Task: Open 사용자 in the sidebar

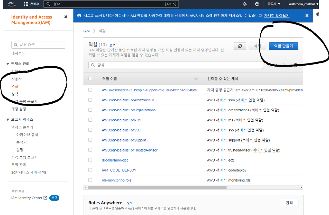Action: coord(16,79)
